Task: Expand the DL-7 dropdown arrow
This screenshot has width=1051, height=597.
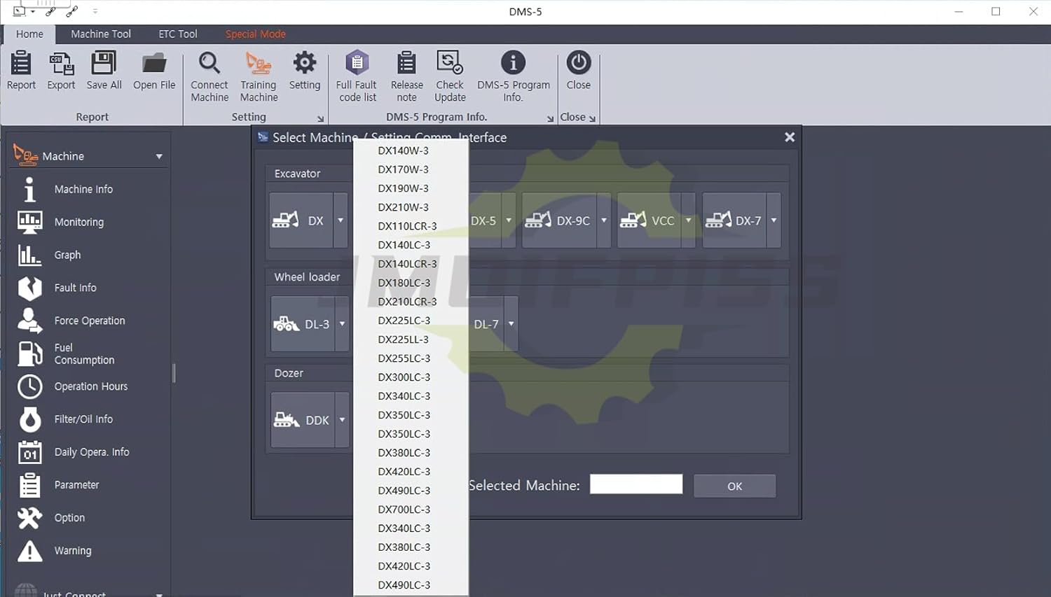Action: [x=511, y=324]
